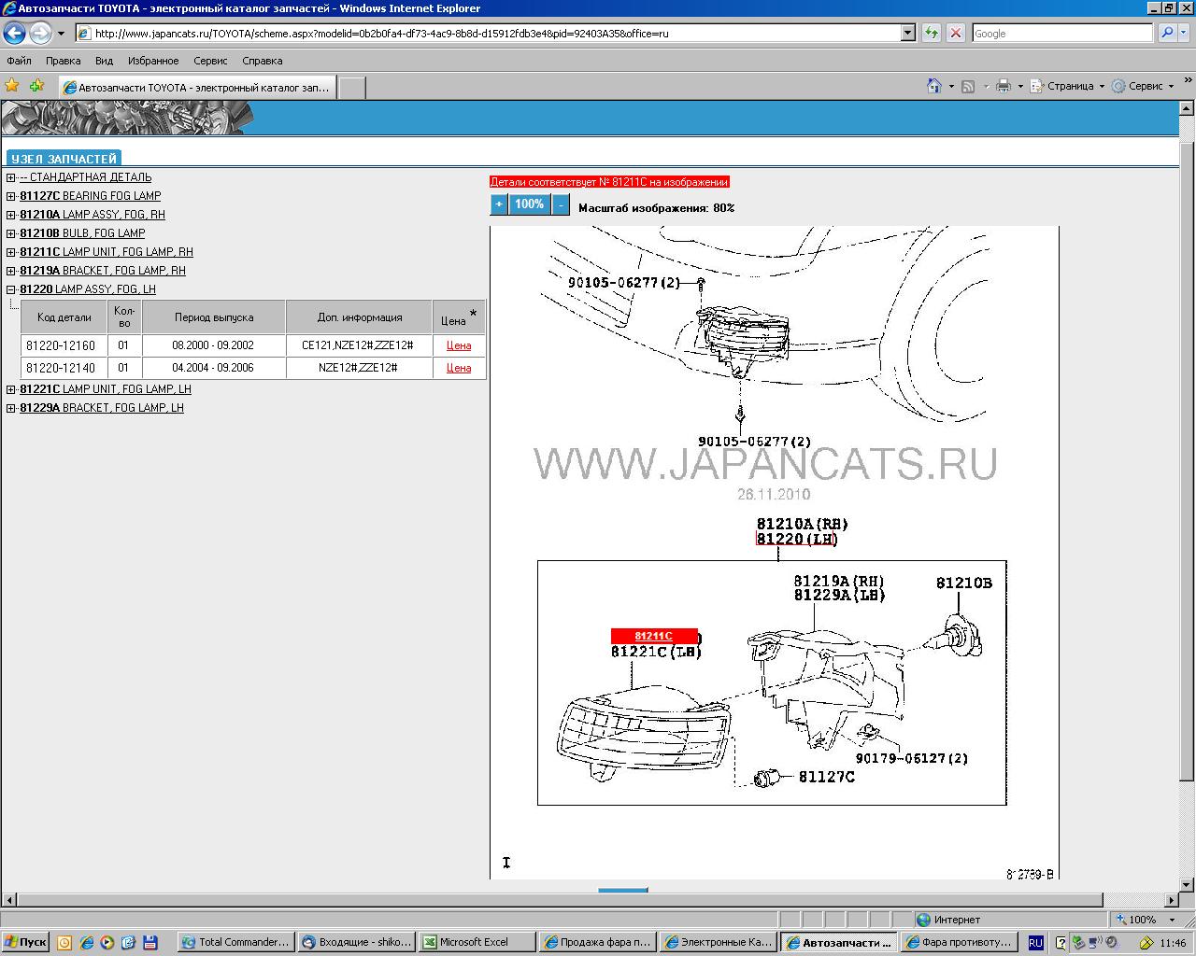This screenshot has height=956, width=1196.
Task: Click the red Stop loading icon
Action: 955,33
